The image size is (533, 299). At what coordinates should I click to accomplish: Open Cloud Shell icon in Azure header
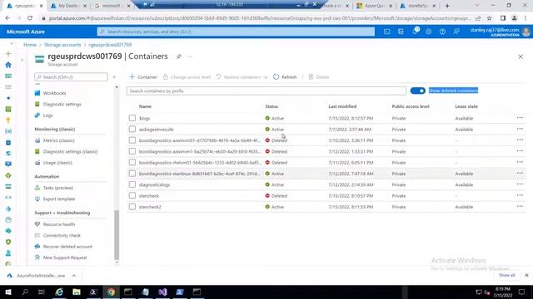pos(386,32)
